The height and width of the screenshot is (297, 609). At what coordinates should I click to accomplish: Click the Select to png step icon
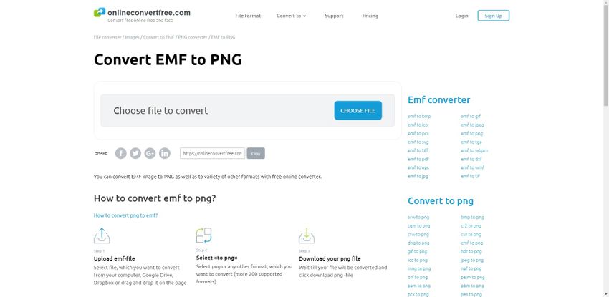point(204,235)
